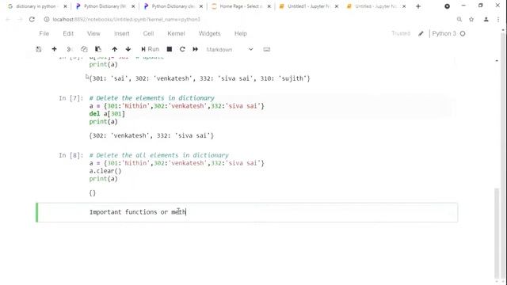The image size is (507, 285).
Task: Run the current cell
Action: click(x=150, y=49)
